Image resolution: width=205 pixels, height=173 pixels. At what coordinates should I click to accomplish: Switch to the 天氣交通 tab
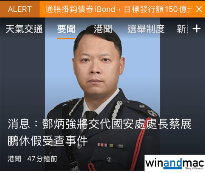tap(24, 29)
